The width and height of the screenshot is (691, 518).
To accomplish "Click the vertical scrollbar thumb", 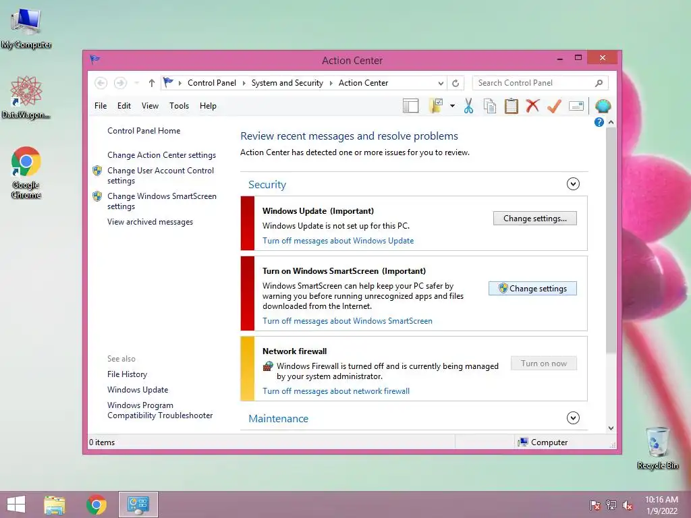I will pyautogui.click(x=611, y=240).
